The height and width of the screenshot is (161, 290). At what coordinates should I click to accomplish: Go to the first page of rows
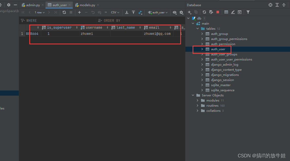click(x=23, y=12)
